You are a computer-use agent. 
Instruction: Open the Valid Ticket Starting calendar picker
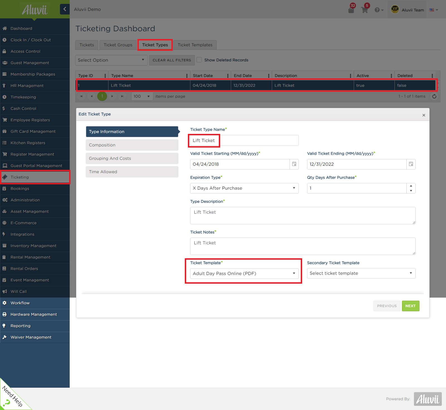point(294,164)
